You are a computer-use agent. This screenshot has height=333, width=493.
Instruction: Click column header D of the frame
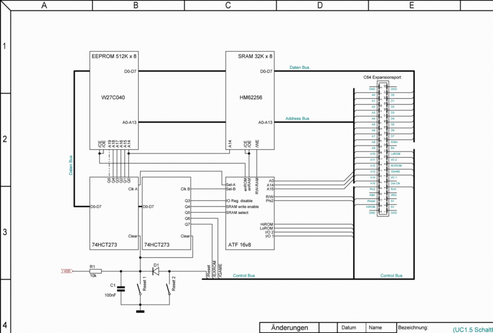pyautogui.click(x=320, y=6)
